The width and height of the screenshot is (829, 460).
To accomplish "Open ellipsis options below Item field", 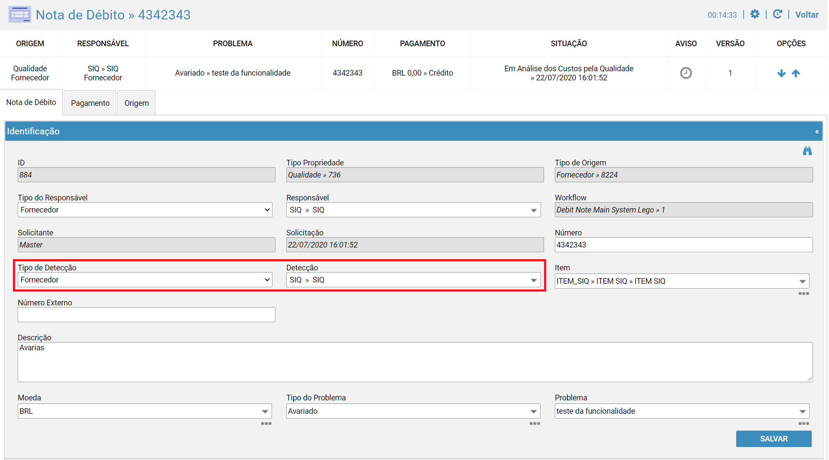I will click(x=804, y=294).
